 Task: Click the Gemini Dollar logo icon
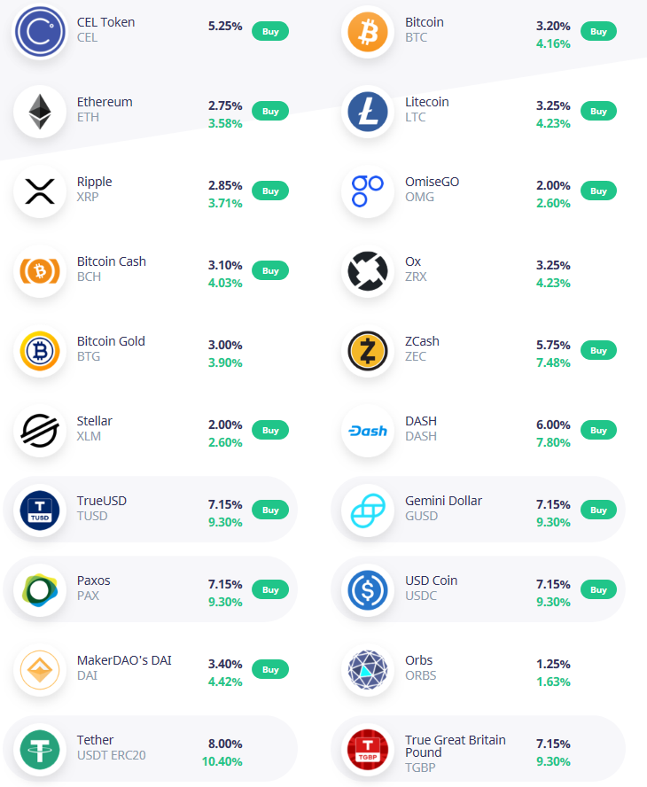(x=368, y=510)
